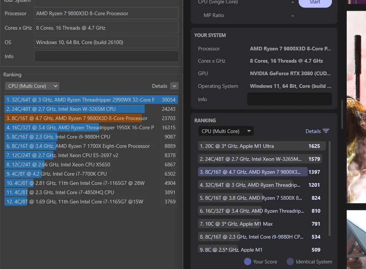This screenshot has height=269, width=366.
Task: Click the right ranking list scrollbar
Action: point(330,188)
